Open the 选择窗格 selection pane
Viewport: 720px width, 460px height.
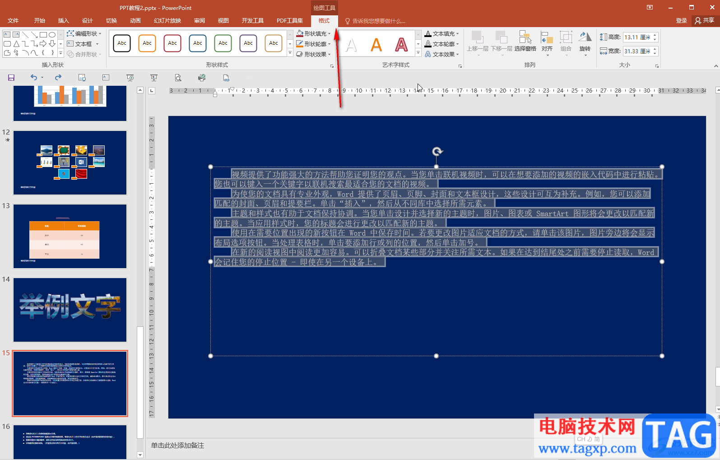(525, 42)
